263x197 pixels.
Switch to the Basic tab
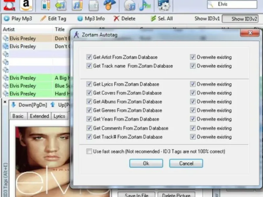(x=18, y=116)
